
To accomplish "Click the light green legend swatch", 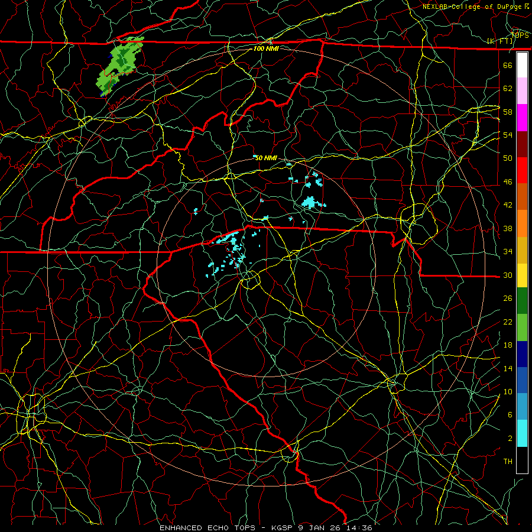I will pos(522,327).
